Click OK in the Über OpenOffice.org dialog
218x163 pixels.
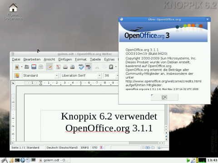coord(164,97)
